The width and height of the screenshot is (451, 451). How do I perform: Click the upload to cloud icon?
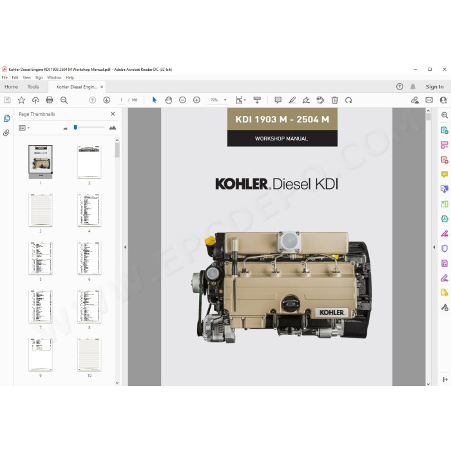[x=35, y=100]
